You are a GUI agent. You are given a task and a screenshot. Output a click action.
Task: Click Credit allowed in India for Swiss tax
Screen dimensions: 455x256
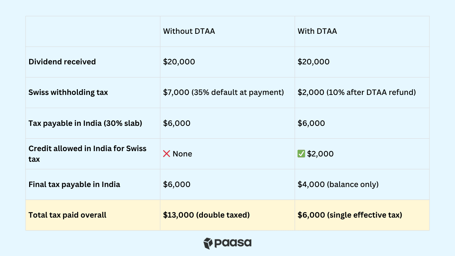click(x=87, y=154)
